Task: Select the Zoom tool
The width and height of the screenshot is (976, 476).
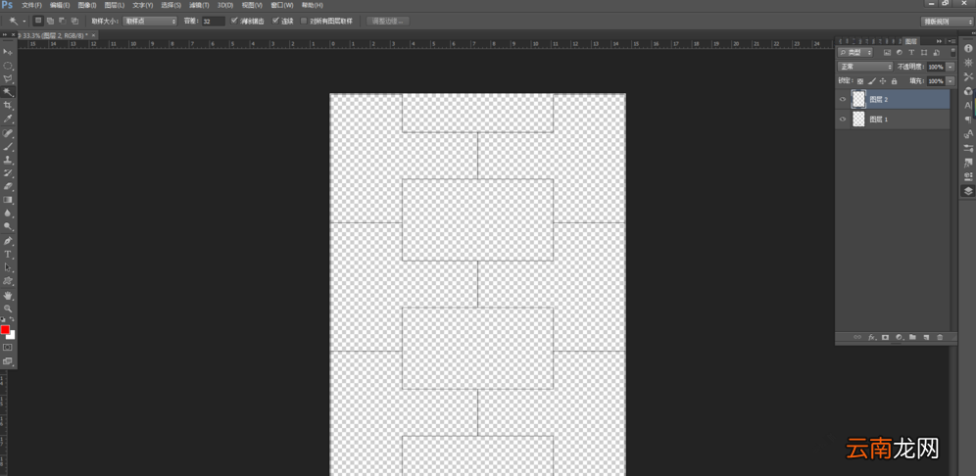Action: point(8,309)
